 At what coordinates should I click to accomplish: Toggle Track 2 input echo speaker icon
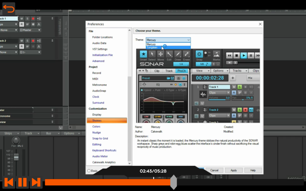(39, 41)
